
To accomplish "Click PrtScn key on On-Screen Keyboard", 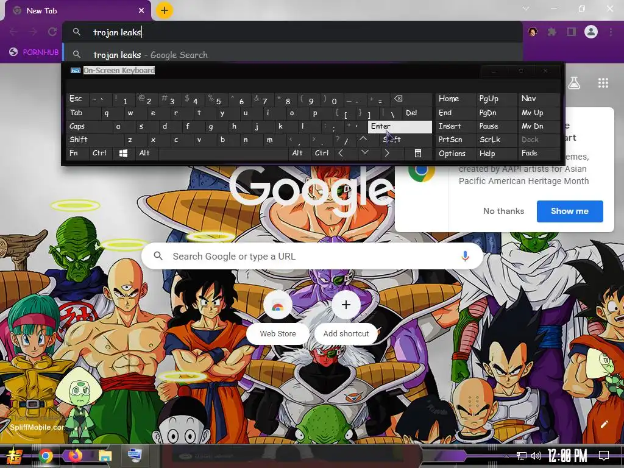I will pos(456,140).
